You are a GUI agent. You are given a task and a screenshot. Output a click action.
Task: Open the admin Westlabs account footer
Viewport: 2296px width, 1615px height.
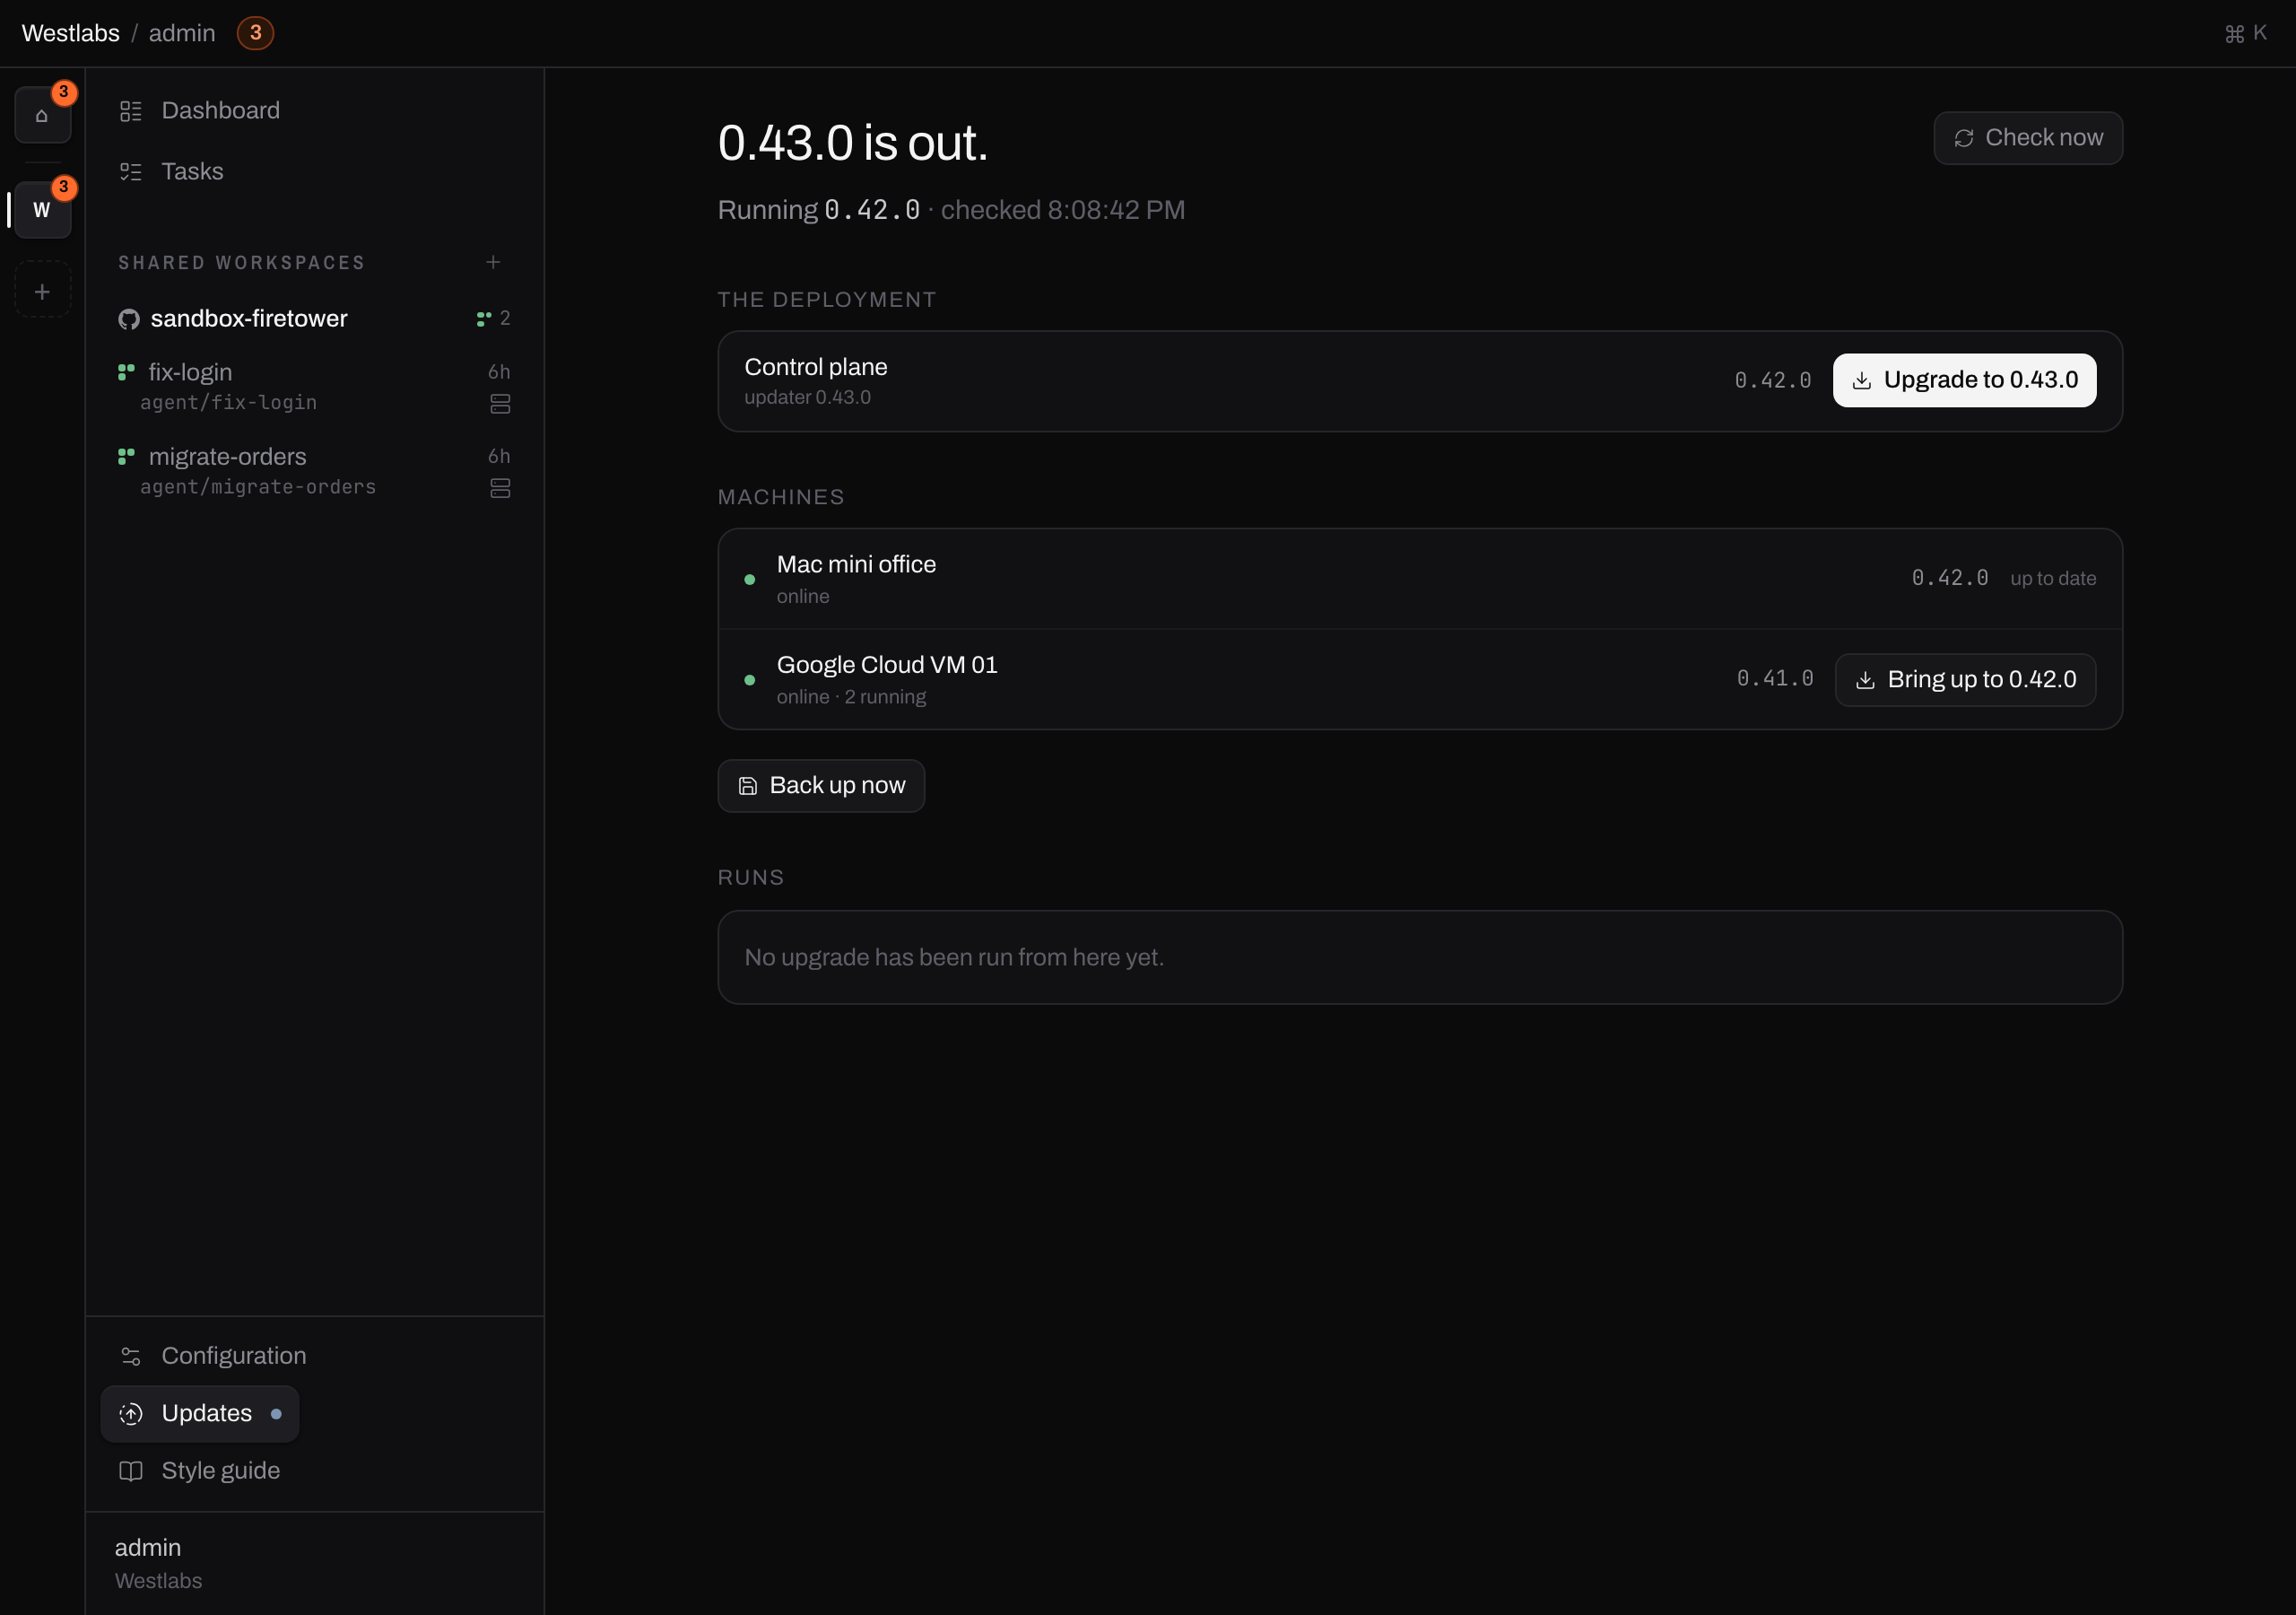tap(314, 1563)
